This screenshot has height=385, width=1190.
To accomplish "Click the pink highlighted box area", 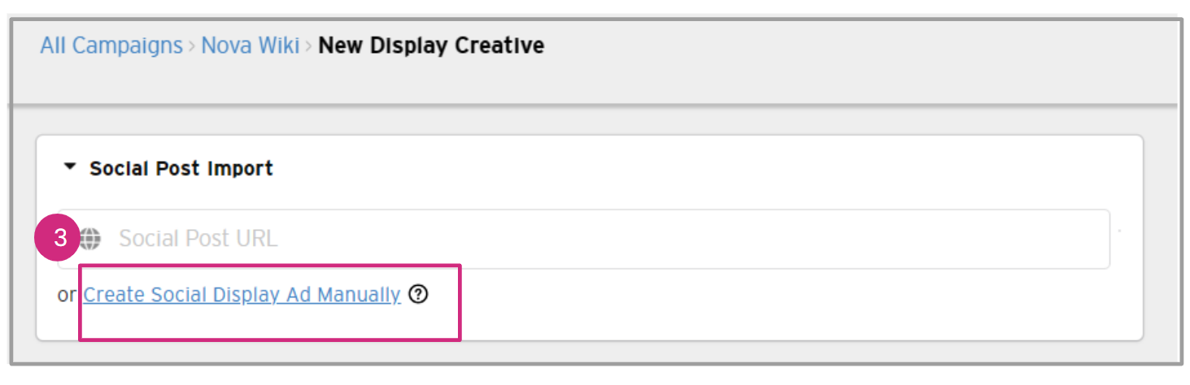I will pyautogui.click(x=269, y=323).
